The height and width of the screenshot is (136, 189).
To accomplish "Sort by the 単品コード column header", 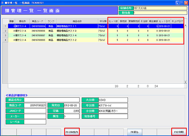I will point(38,21).
